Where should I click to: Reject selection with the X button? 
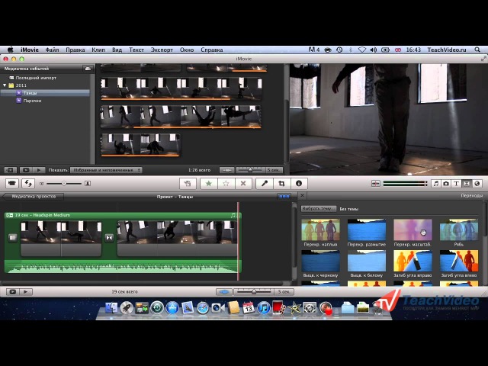(x=243, y=184)
